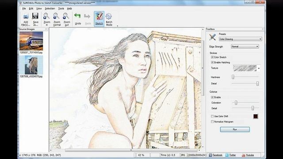Click the Add File(s) toolbar icon
This screenshot has width=283, height=159.
pos(26,16)
